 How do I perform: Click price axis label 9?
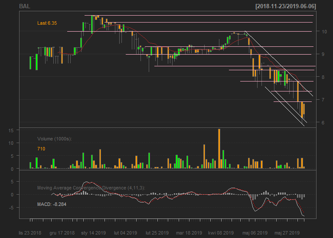pos(323,54)
